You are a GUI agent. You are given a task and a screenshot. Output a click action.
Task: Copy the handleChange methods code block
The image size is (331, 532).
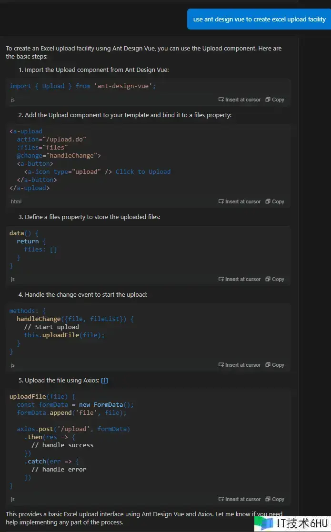pyautogui.click(x=275, y=365)
